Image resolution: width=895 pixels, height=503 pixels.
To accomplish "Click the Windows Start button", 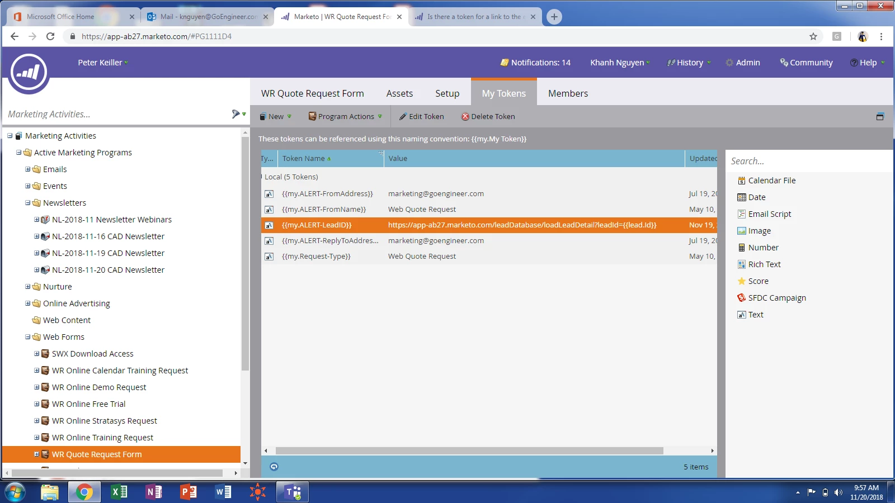I will pos(15,492).
